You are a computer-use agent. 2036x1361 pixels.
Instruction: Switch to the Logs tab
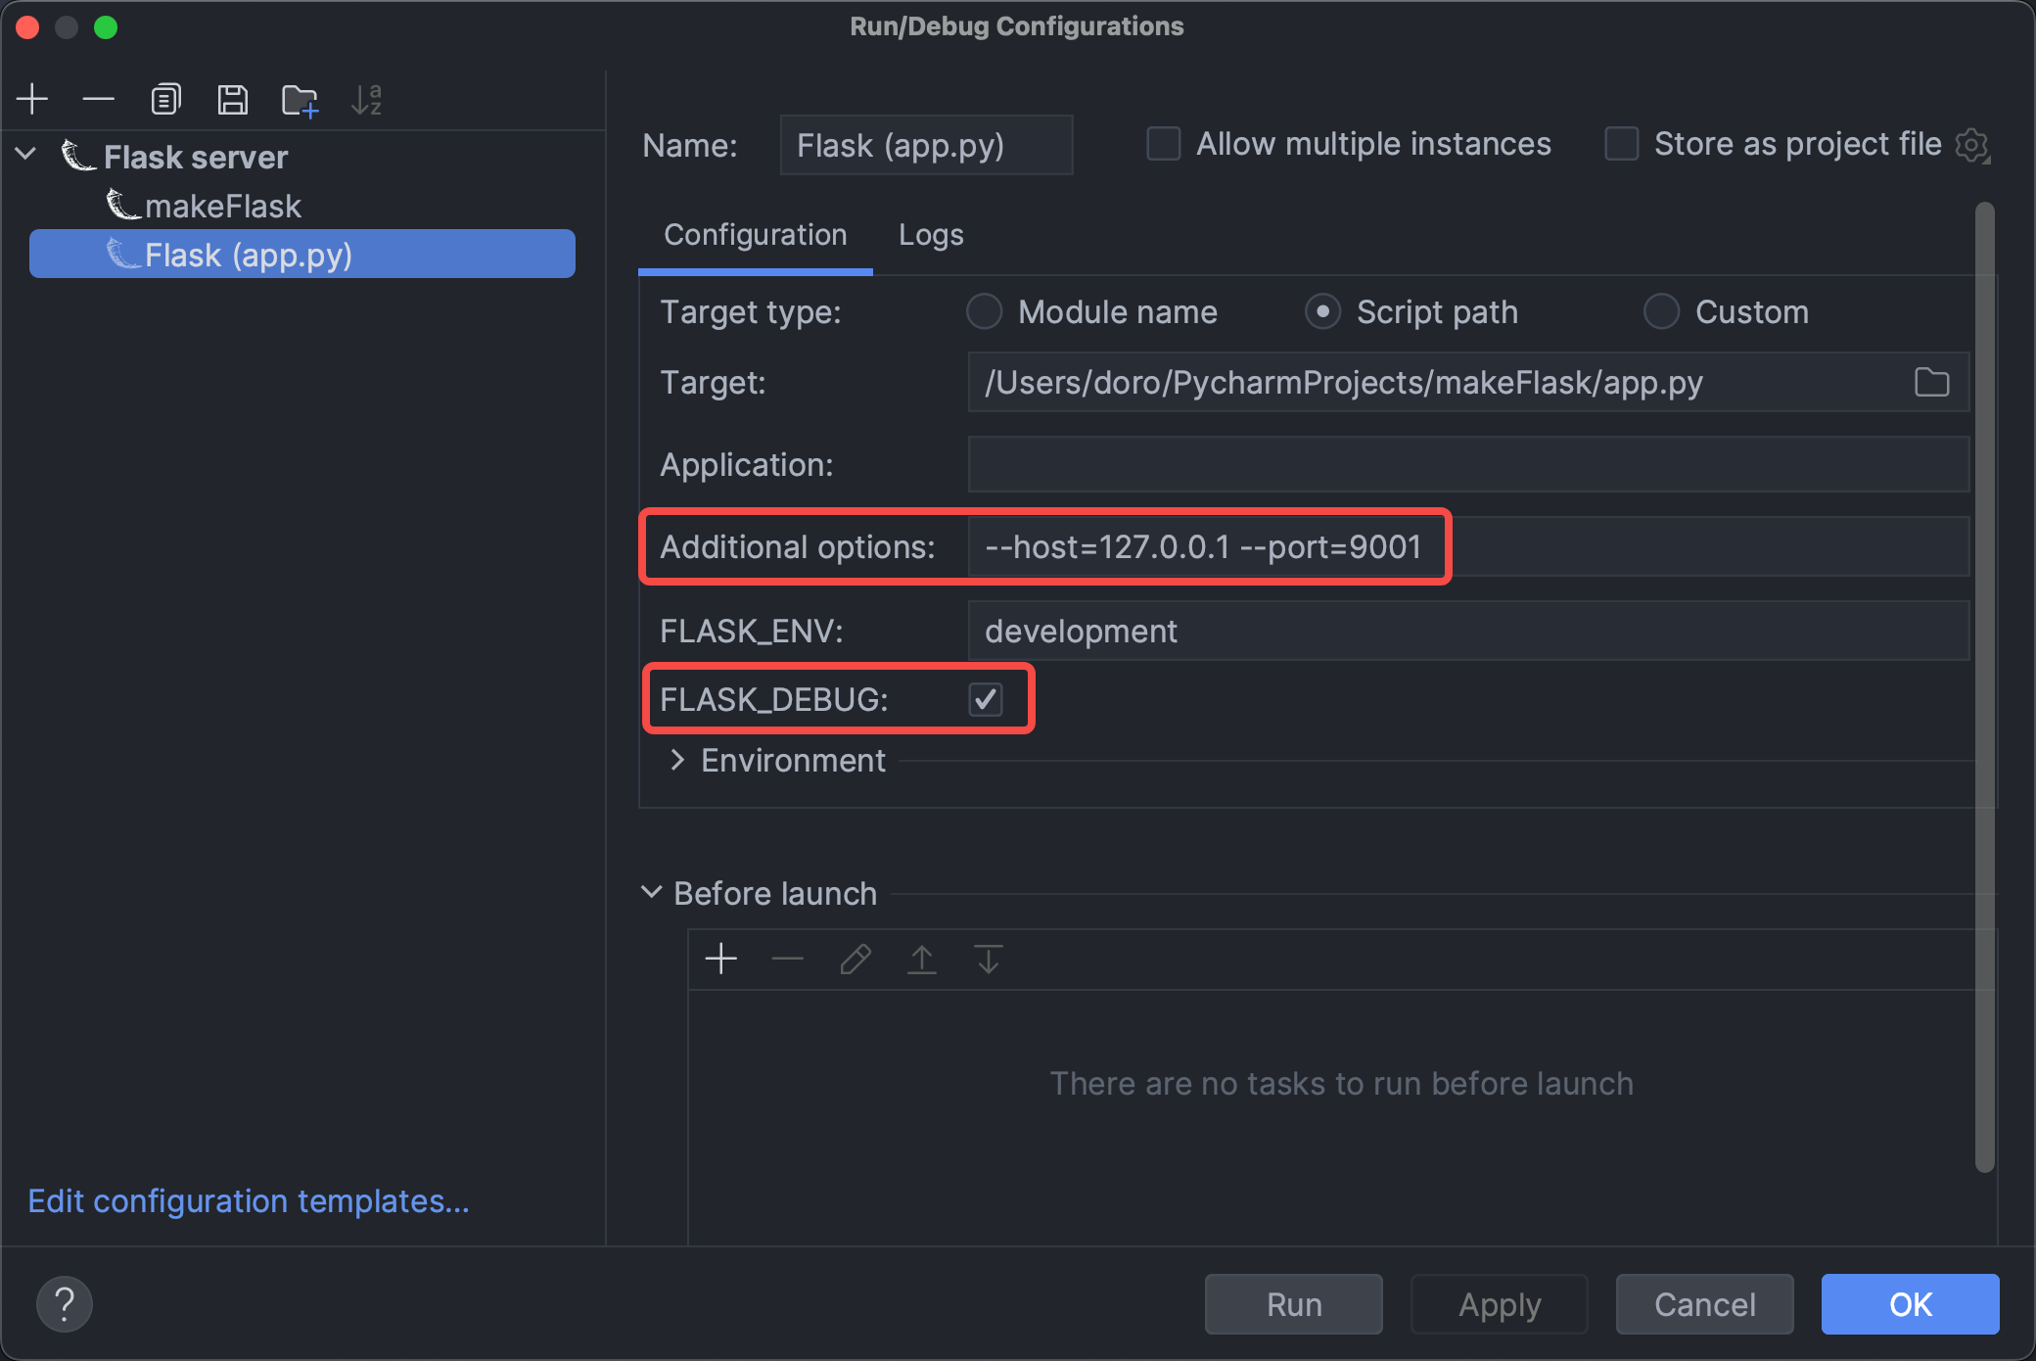[x=931, y=235]
